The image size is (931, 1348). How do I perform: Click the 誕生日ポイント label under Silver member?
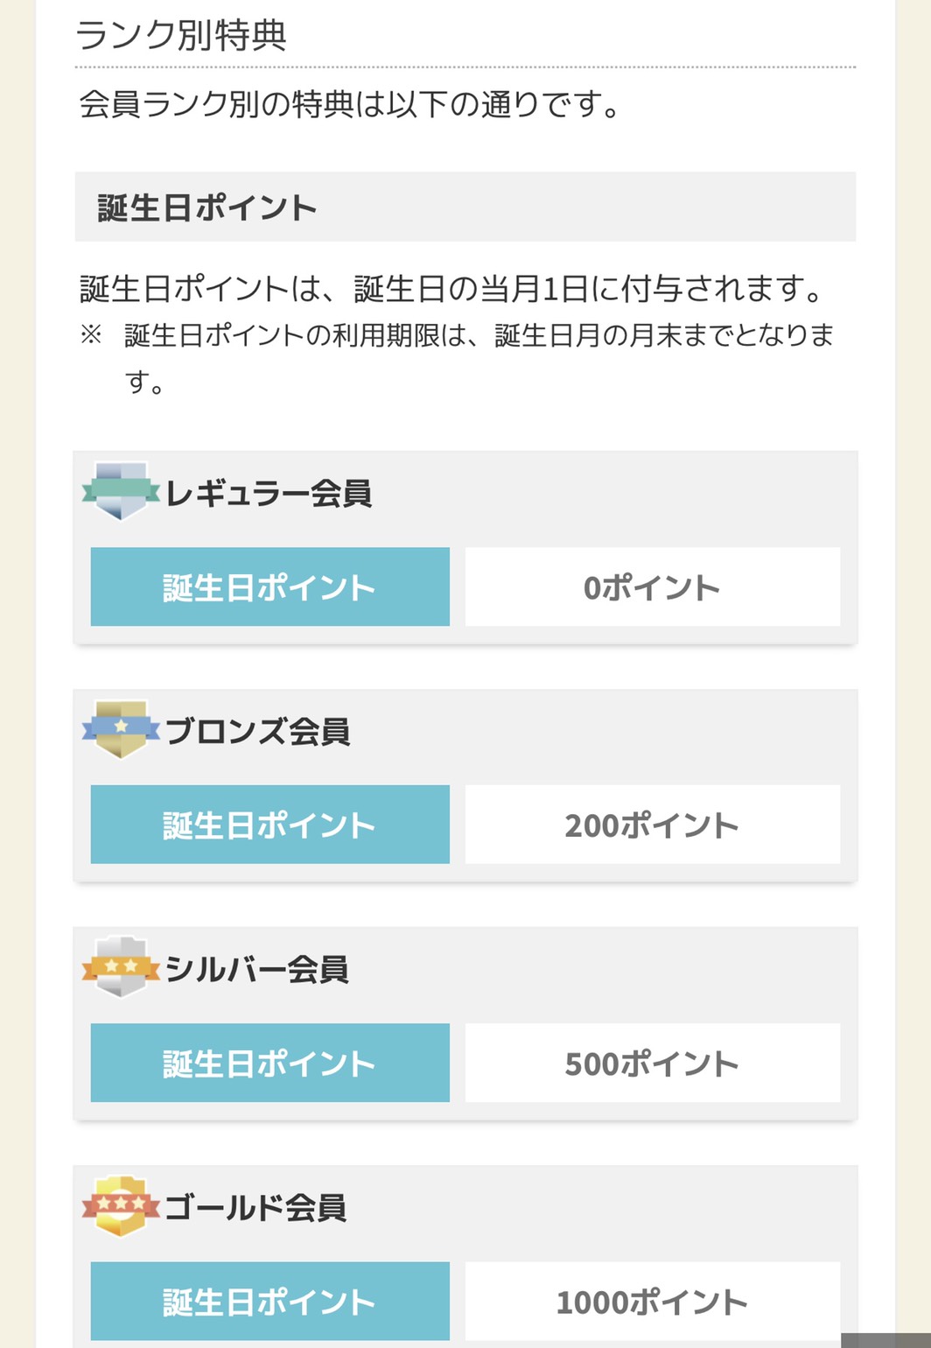[x=270, y=1063]
